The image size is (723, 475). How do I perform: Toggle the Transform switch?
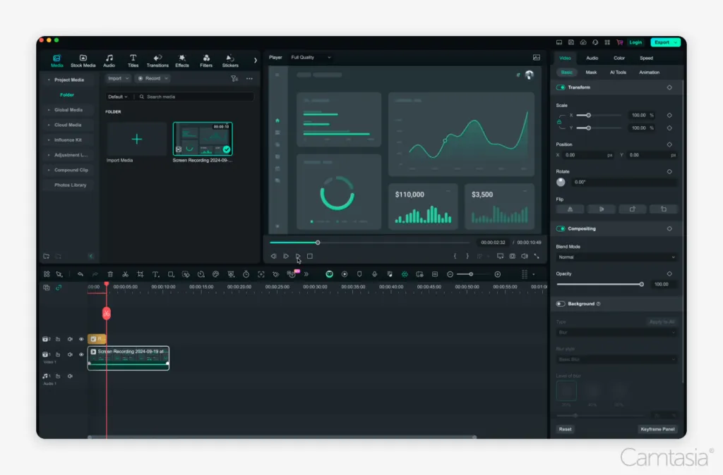pos(561,87)
